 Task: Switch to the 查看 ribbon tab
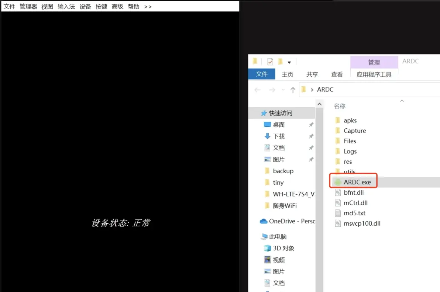coord(337,74)
